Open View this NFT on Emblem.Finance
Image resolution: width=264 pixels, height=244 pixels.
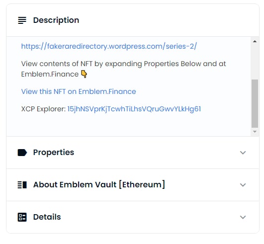pos(79,91)
